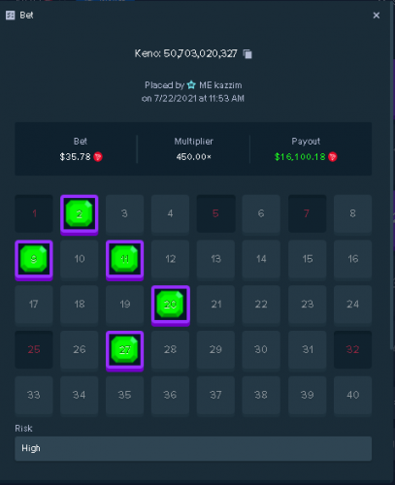Copy the Keno bet ID icon
This screenshot has width=395, height=485.
[x=247, y=54]
